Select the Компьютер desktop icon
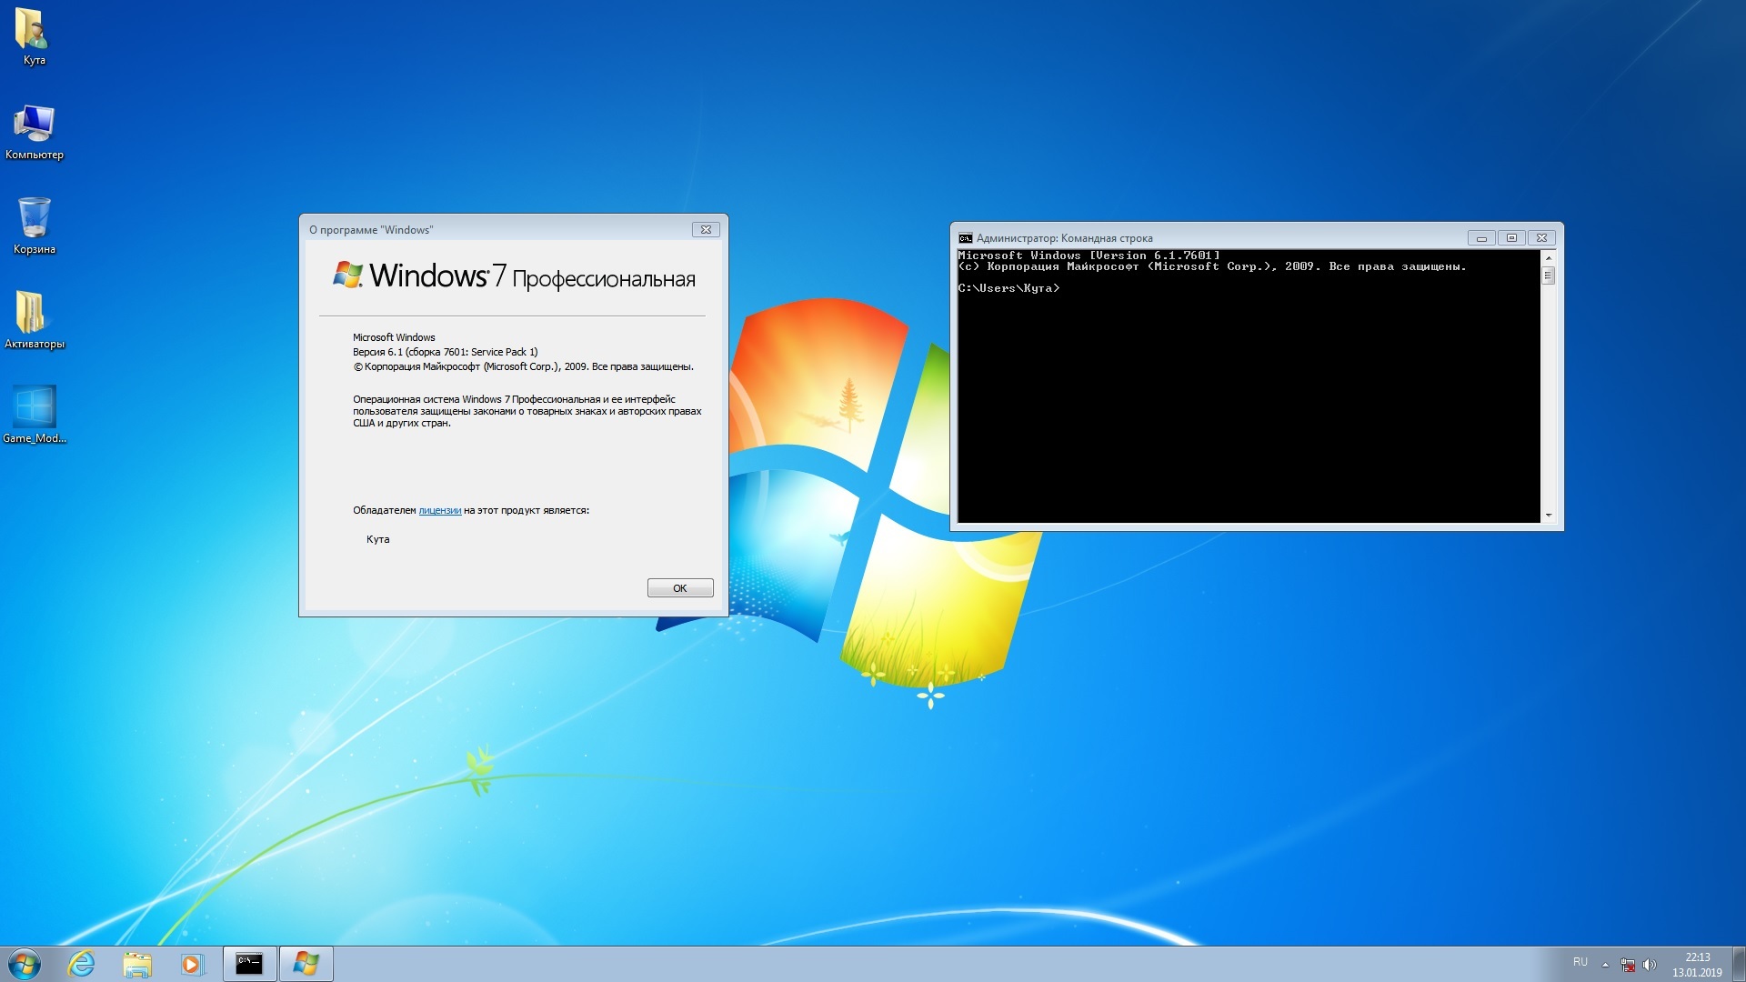Viewport: 1746px width, 982px height. 34,132
